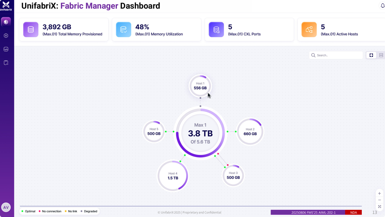Click the Total Memory Provisioned database icon
The image size is (385, 217).
click(31, 30)
